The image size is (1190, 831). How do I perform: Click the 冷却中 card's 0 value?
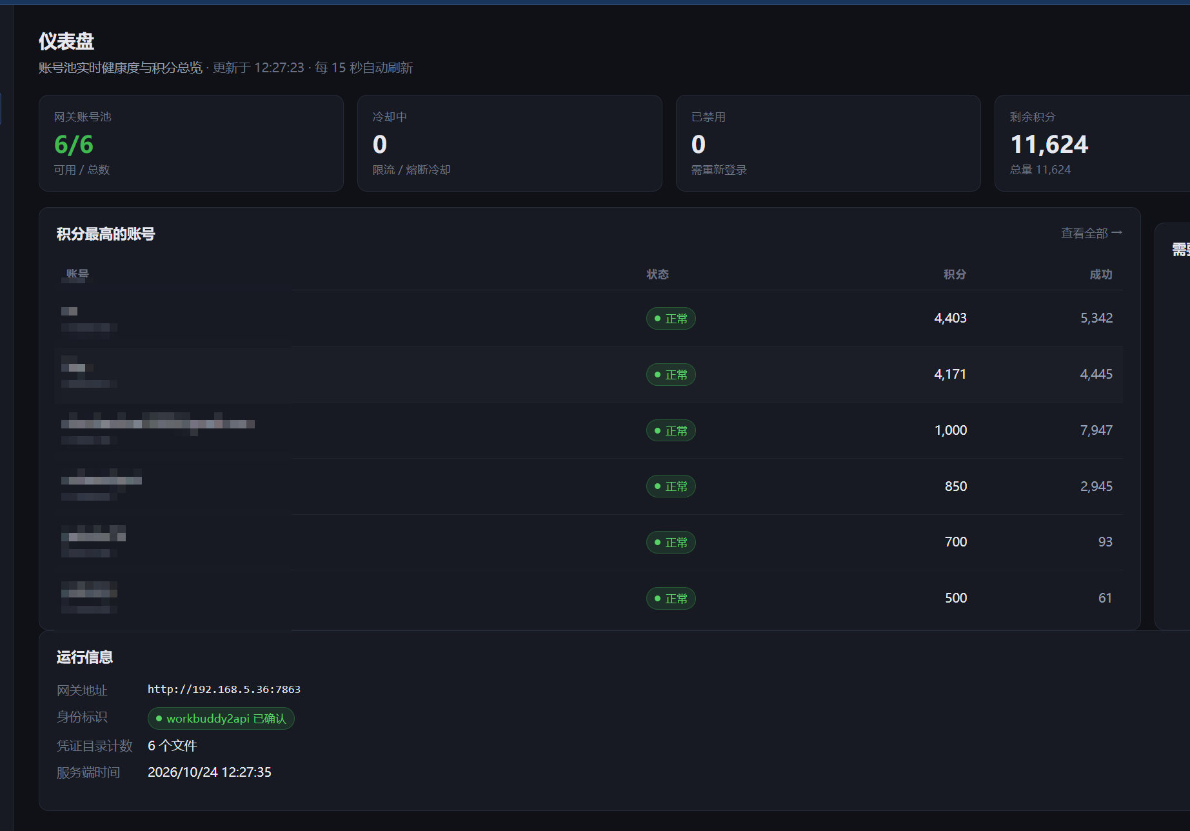pos(380,145)
